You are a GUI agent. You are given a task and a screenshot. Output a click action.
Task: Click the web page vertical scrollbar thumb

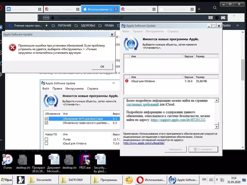click(243, 70)
